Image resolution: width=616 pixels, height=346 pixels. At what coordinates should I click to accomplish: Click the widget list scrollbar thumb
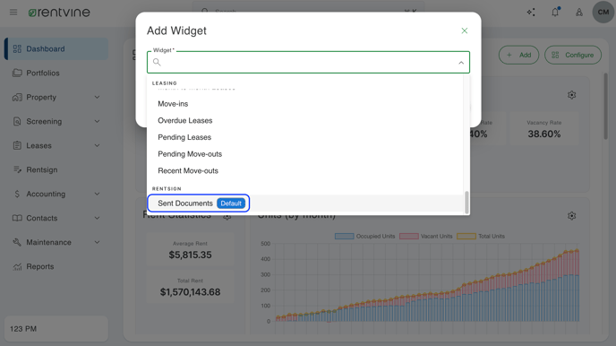[x=466, y=202]
